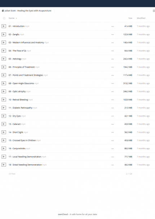Open more options for 17 - Local Needling Demonstration
The width and height of the screenshot is (155, 219).
pos(112,157)
